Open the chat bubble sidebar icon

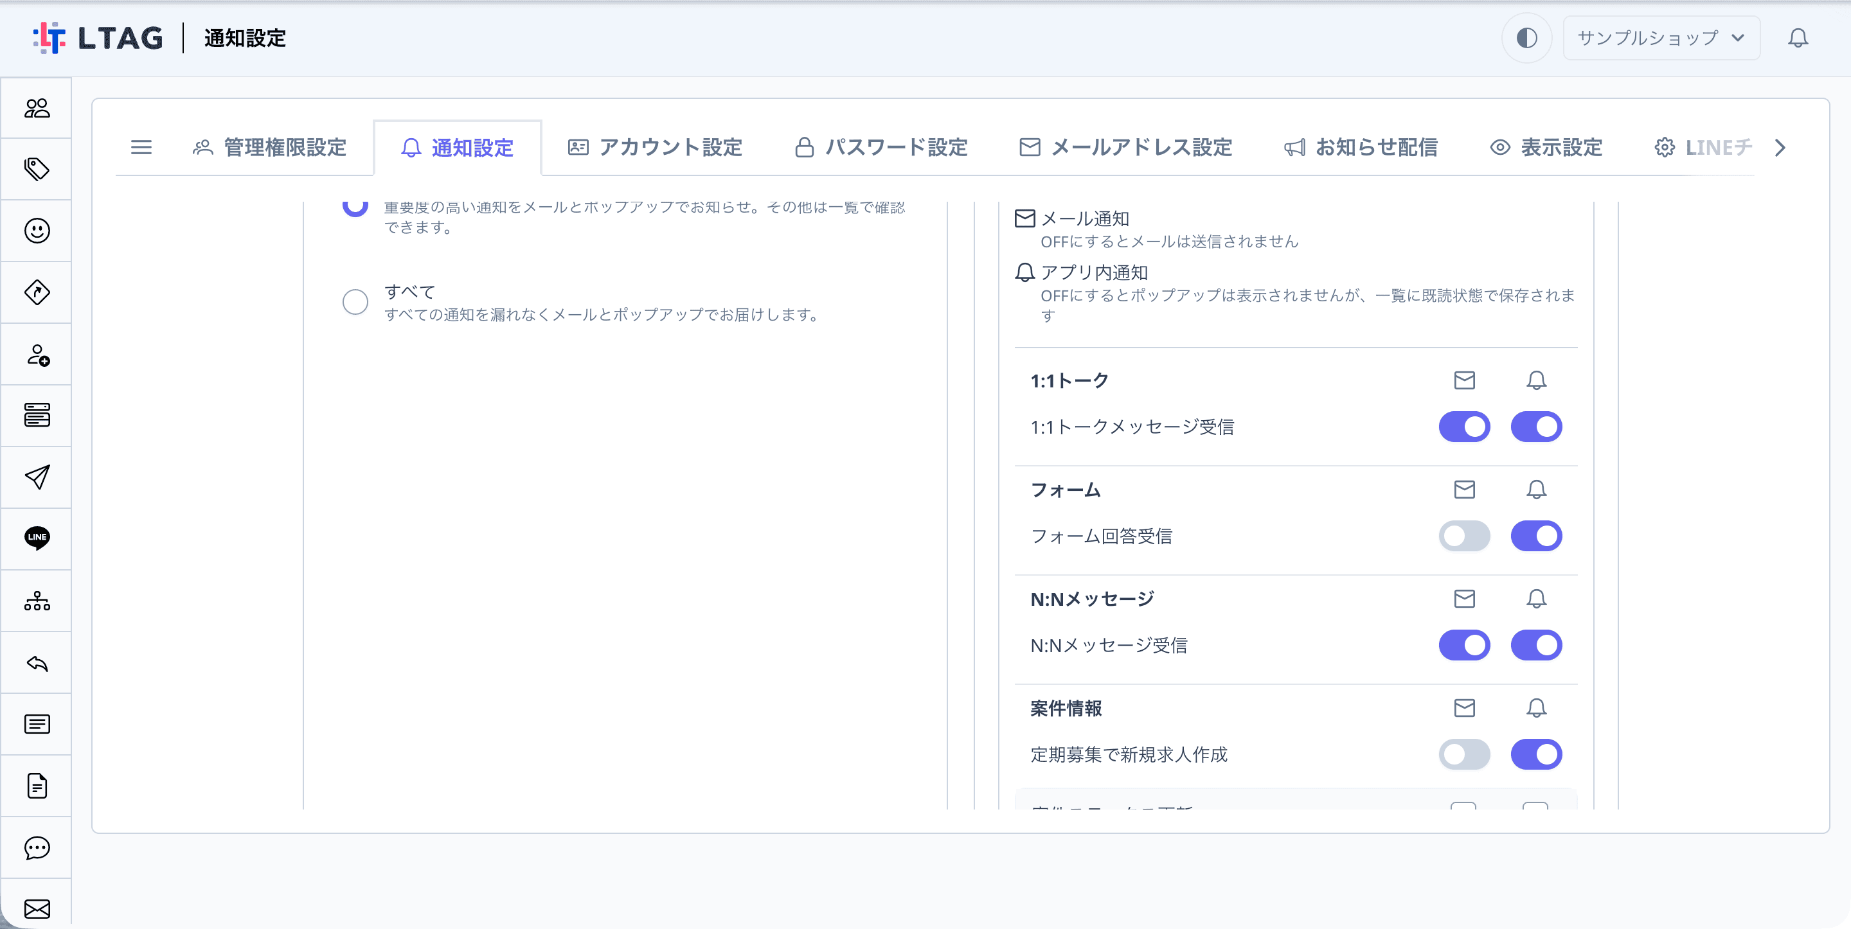coord(37,848)
